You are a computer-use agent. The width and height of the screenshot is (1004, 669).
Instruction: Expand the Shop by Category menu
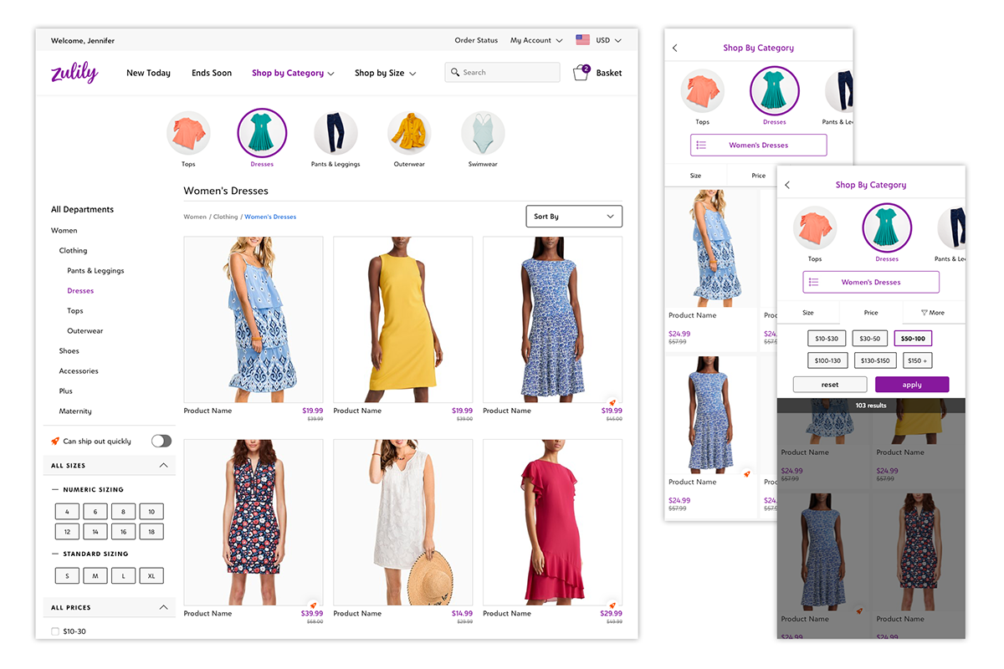[293, 74]
